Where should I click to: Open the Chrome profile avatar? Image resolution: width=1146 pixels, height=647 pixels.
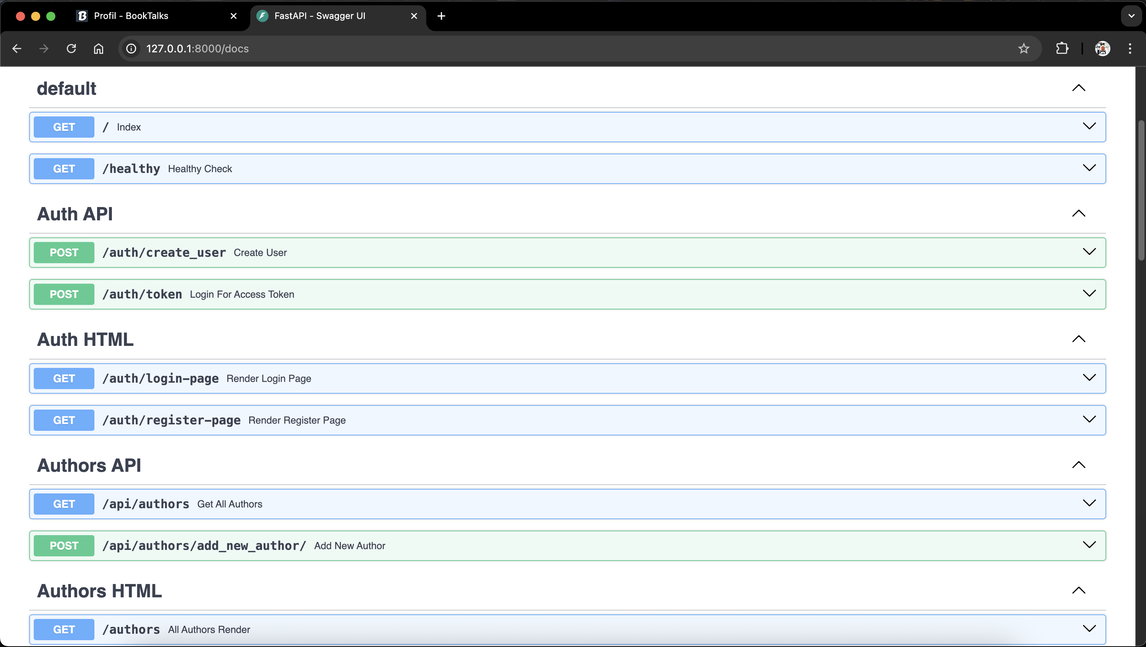[x=1102, y=49]
